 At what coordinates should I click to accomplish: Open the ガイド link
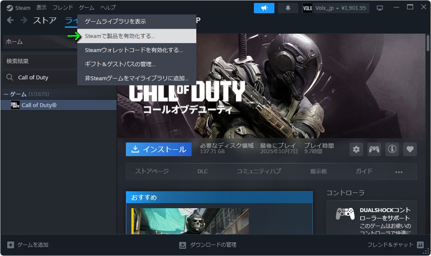coord(364,172)
